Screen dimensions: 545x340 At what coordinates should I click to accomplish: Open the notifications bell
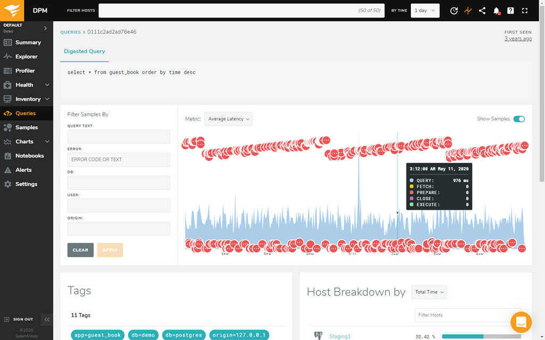coord(497,11)
